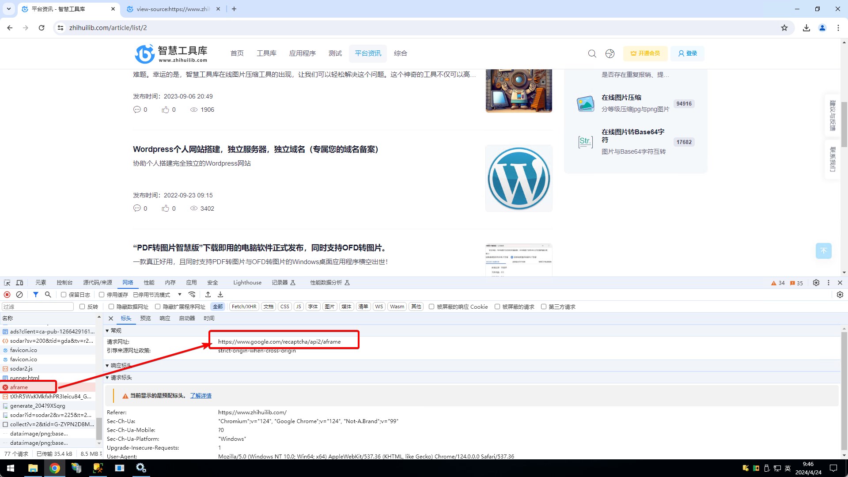Click the 了解详情 link

pos(201,396)
